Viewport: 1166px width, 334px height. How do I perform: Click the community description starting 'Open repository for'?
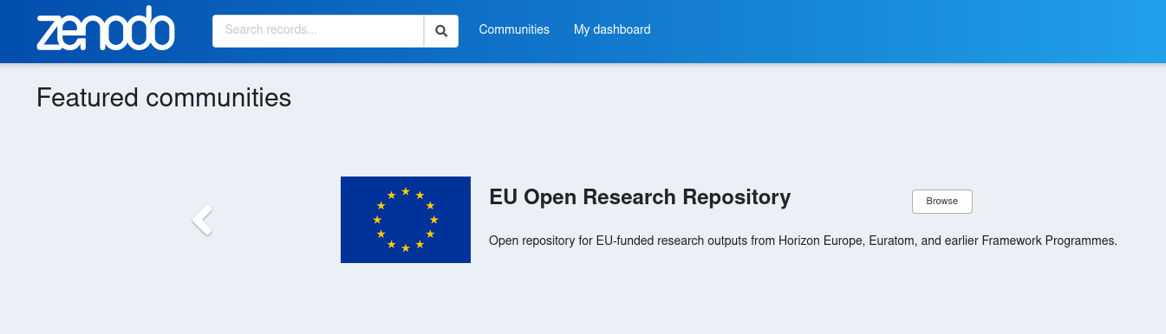click(x=803, y=241)
